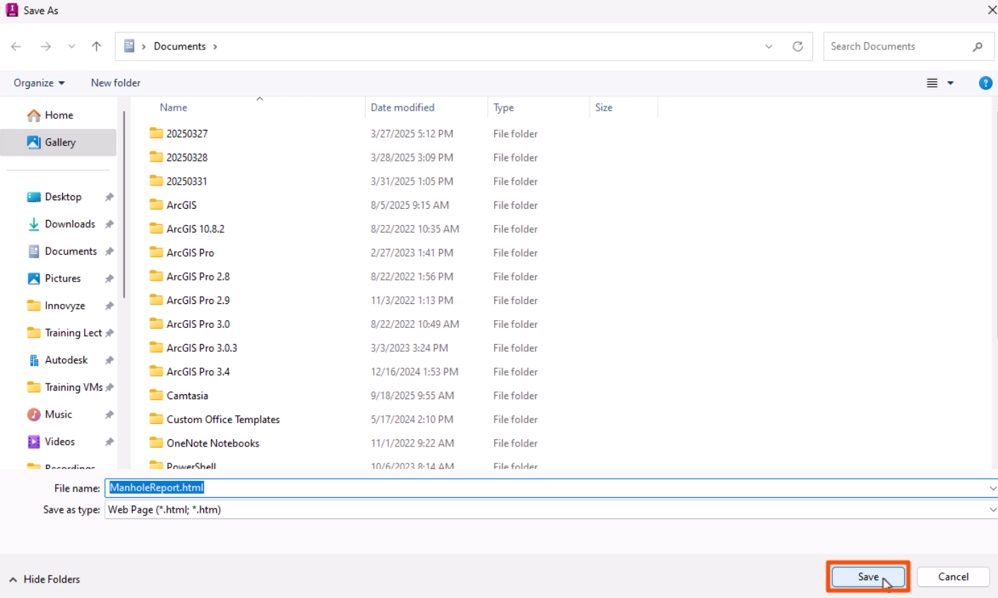The height and width of the screenshot is (598, 998).
Task: Open the Help question mark icon
Action: point(985,83)
